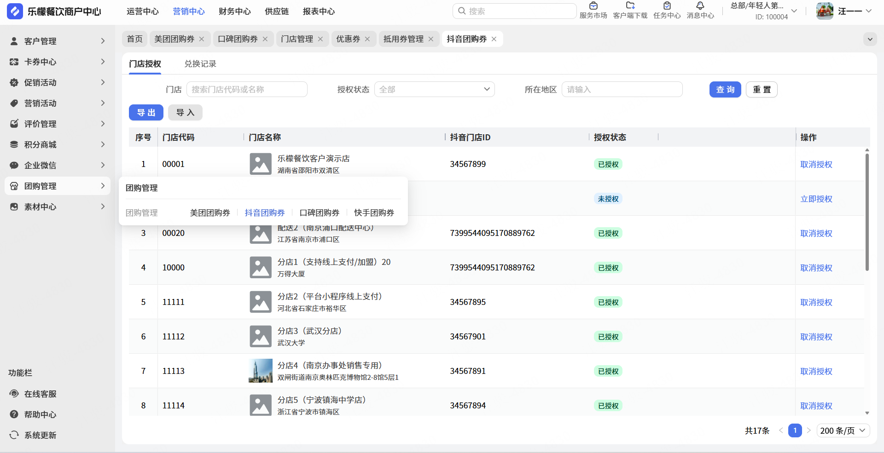Viewport: 884px width, 453px height.
Task: Click the 分店4 store photo thumbnail
Action: pyautogui.click(x=261, y=371)
